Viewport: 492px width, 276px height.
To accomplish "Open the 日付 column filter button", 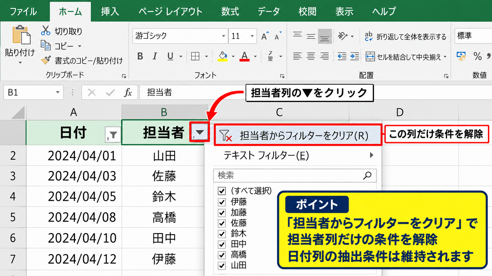I will point(113,135).
